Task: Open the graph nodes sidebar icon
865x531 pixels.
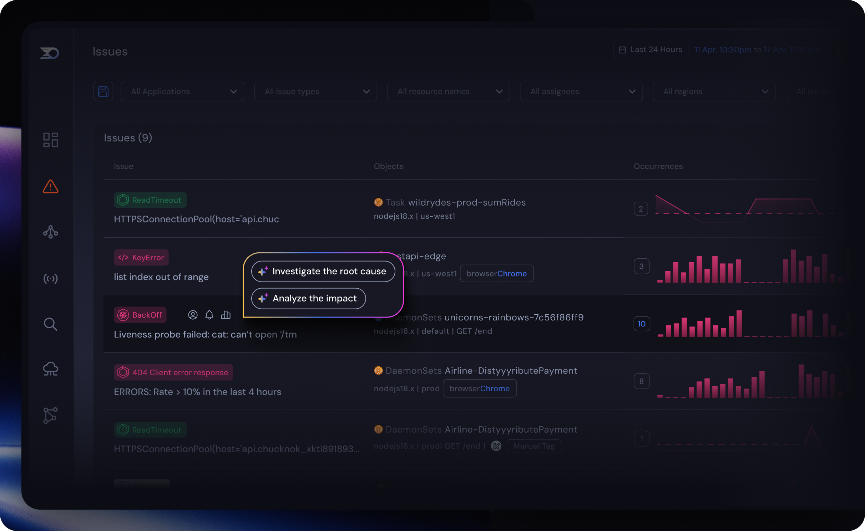Action: [x=50, y=416]
